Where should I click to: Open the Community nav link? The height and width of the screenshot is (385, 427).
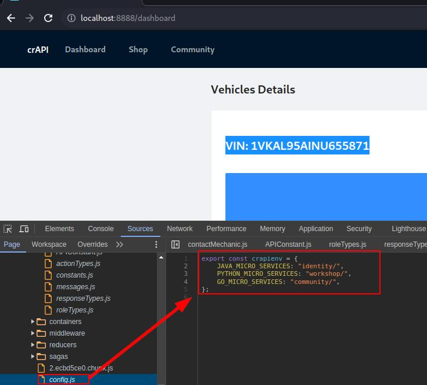[x=192, y=49]
